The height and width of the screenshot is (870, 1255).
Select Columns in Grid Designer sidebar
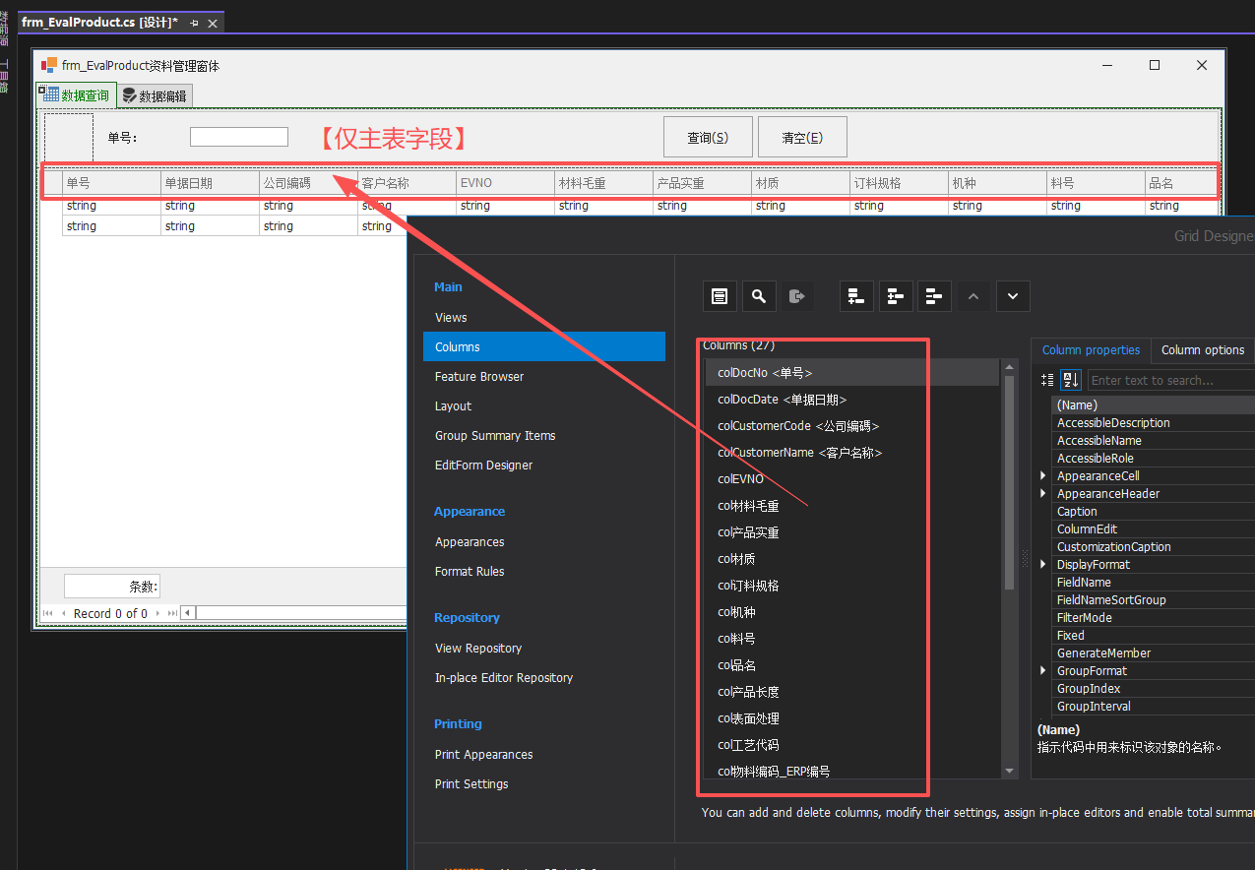point(544,346)
